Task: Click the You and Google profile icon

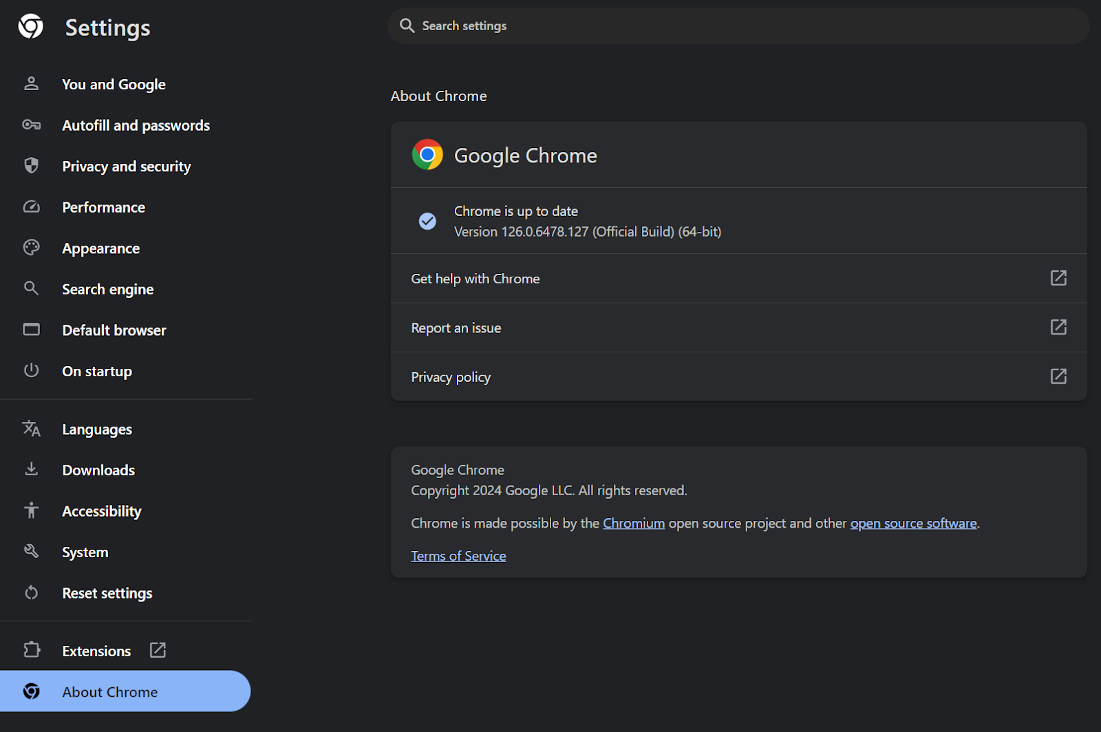Action: tap(31, 83)
